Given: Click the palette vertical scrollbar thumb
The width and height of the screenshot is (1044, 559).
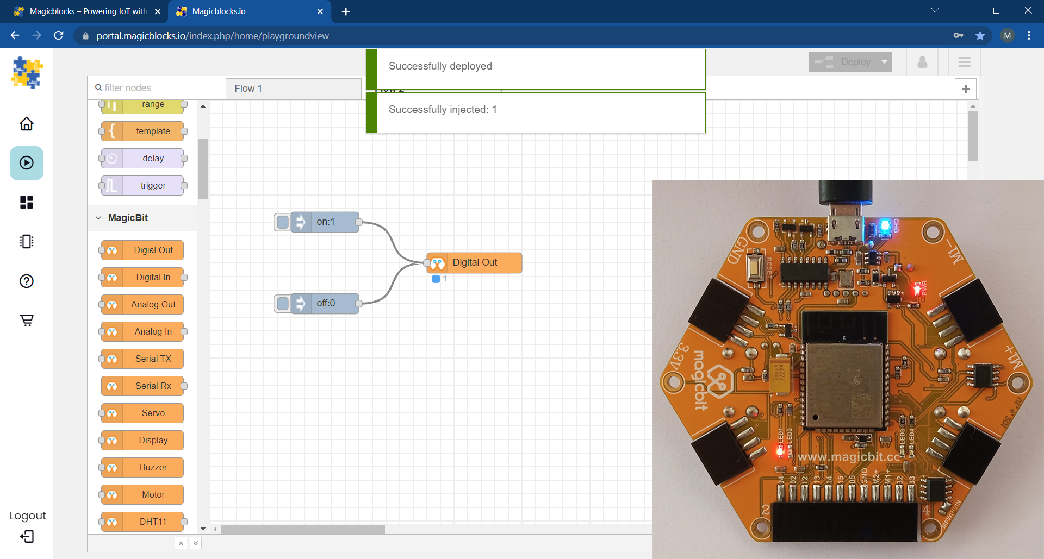Looking at the screenshot, I should pyautogui.click(x=203, y=169).
